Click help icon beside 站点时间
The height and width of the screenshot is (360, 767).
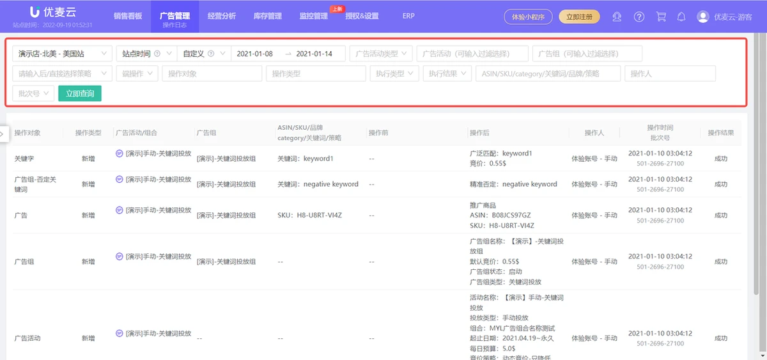[157, 54]
